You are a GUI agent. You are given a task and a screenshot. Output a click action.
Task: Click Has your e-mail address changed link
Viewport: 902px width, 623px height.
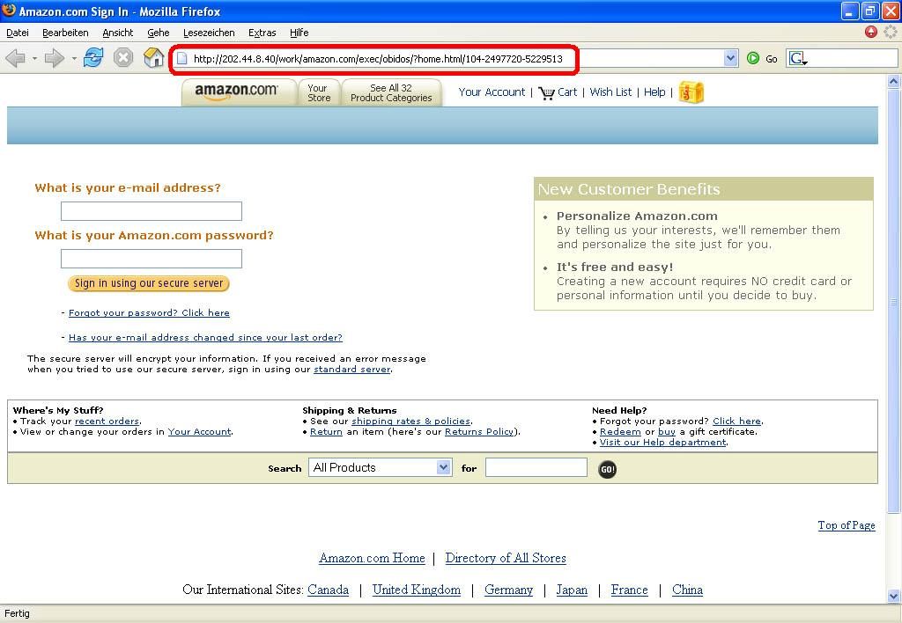point(205,337)
